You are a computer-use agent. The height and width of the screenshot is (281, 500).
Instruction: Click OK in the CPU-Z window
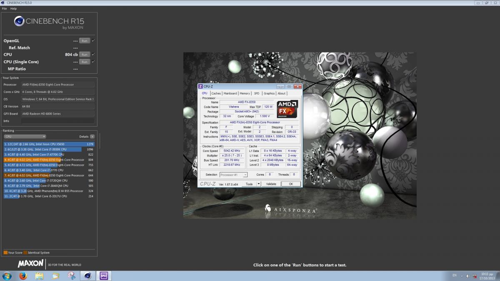(291, 184)
